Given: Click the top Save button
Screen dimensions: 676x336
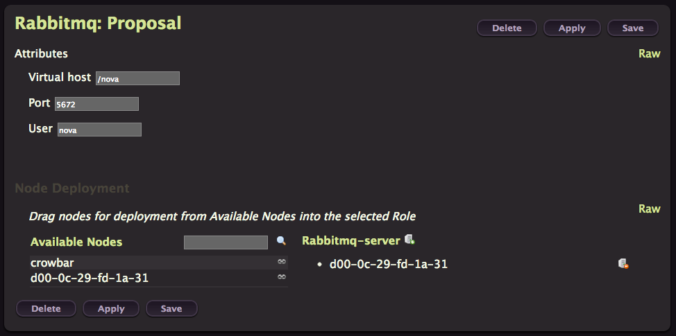Looking at the screenshot, I should pos(632,28).
